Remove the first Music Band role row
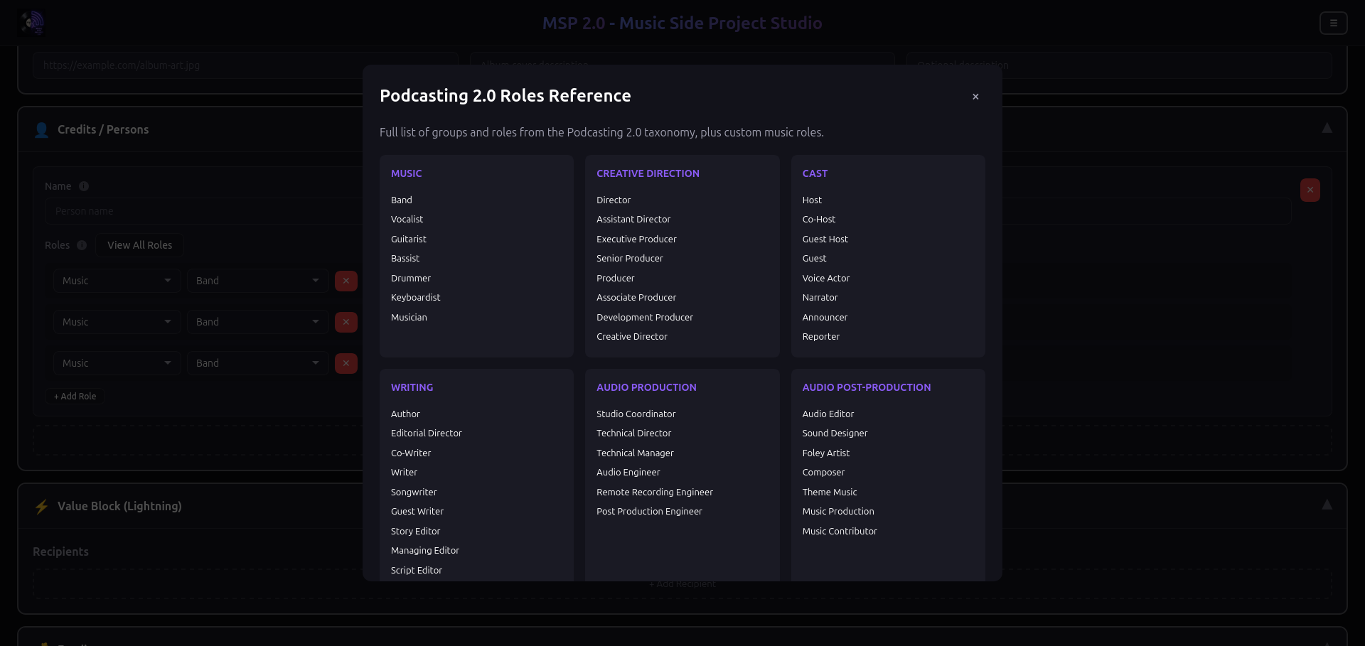Viewport: 1365px width, 646px height. [x=346, y=281]
